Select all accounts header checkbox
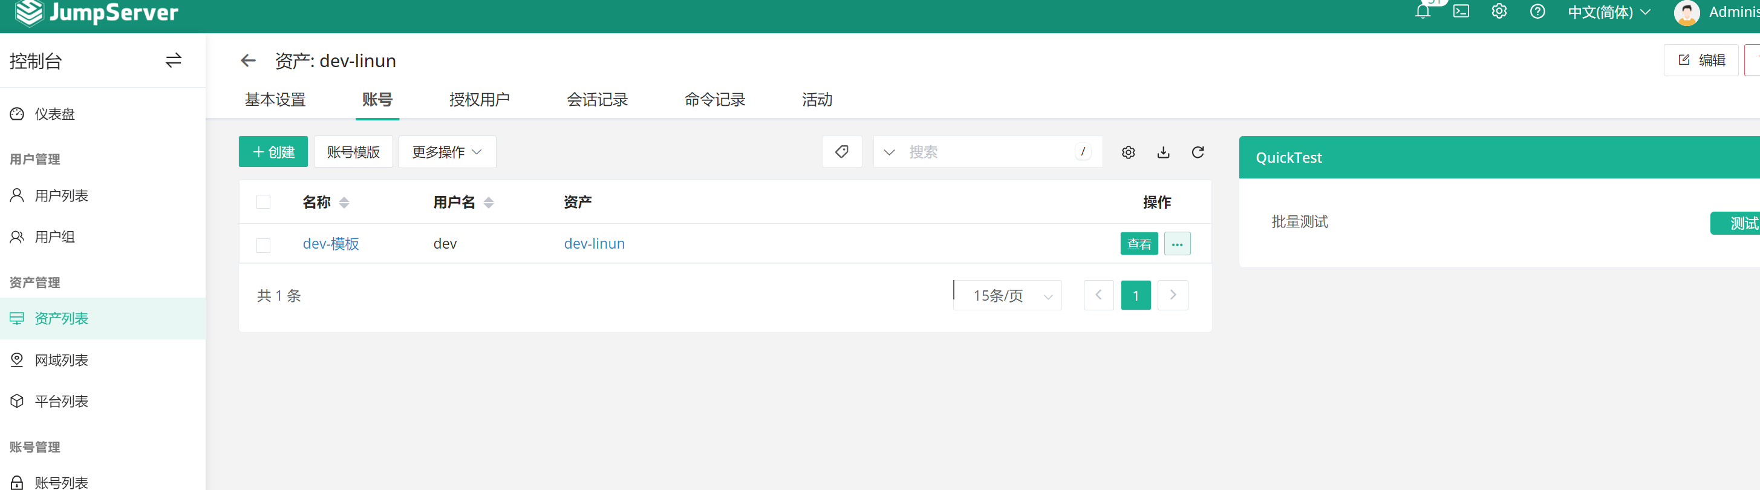Image resolution: width=1760 pixels, height=490 pixels. 263,202
